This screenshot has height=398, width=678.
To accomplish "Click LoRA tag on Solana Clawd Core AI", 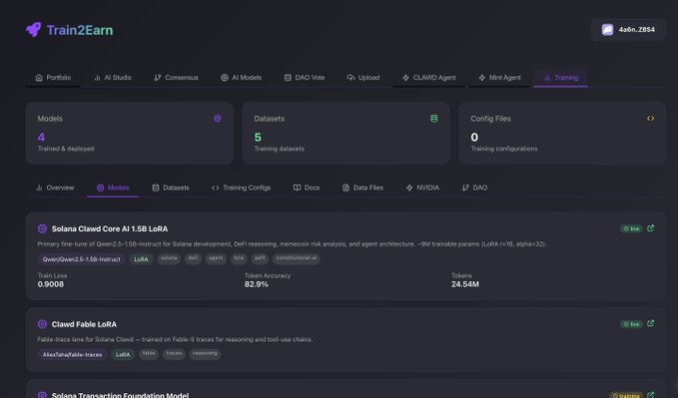I will coord(141,259).
